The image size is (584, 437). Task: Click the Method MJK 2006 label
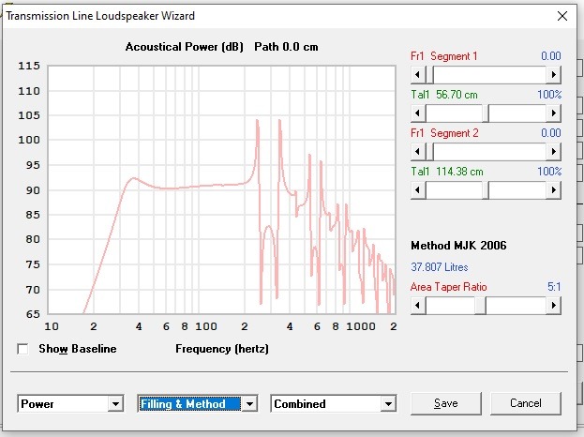tap(458, 246)
